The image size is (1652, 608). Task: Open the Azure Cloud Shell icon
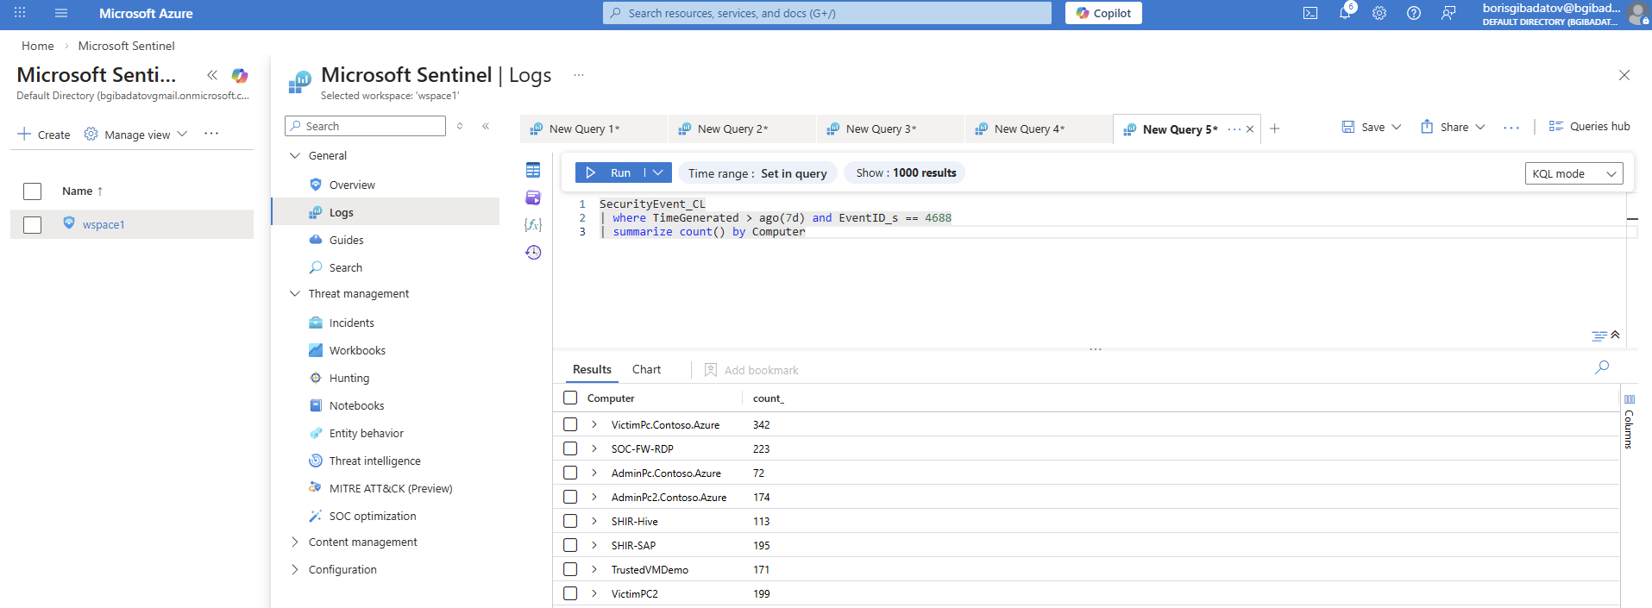(x=1310, y=13)
